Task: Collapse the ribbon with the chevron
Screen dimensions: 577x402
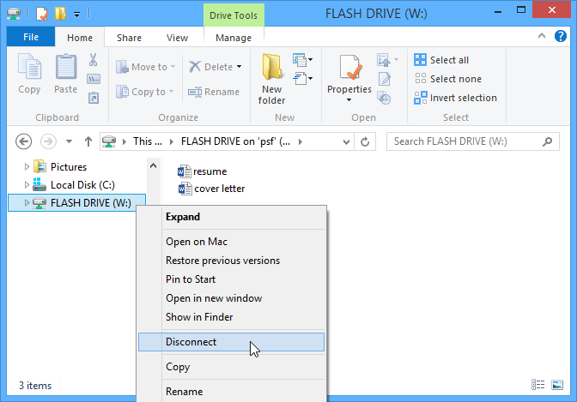Action: (x=542, y=36)
